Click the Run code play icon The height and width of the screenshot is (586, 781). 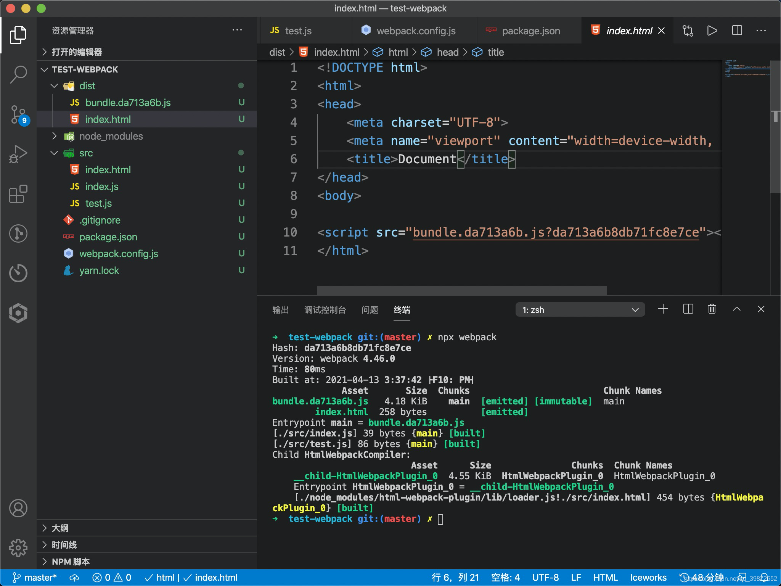712,31
